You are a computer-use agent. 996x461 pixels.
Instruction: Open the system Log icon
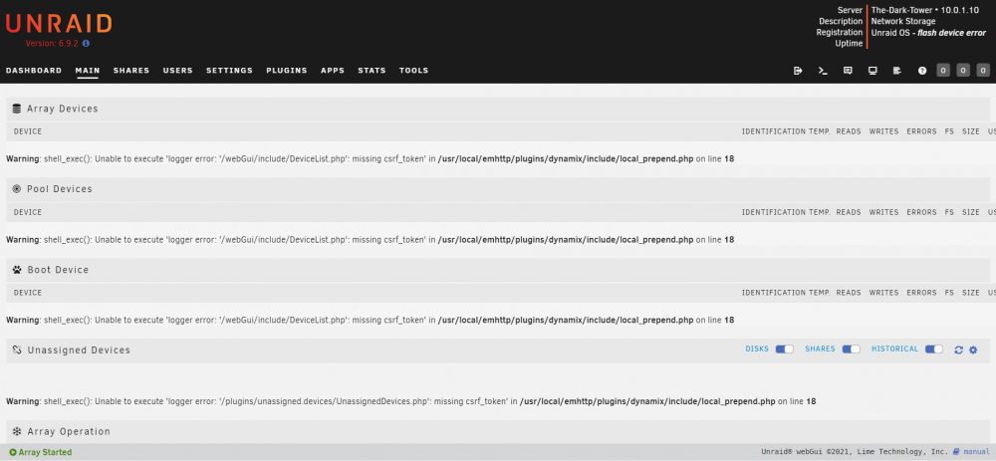point(897,71)
